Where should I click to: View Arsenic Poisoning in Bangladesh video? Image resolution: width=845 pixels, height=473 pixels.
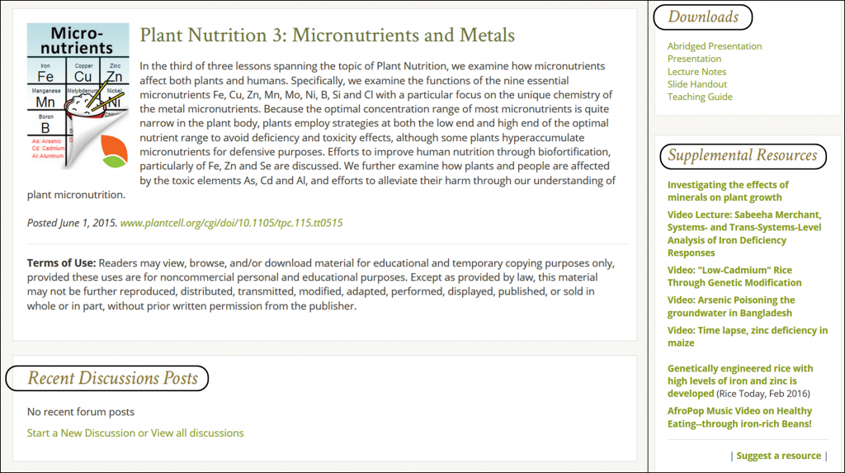730,306
